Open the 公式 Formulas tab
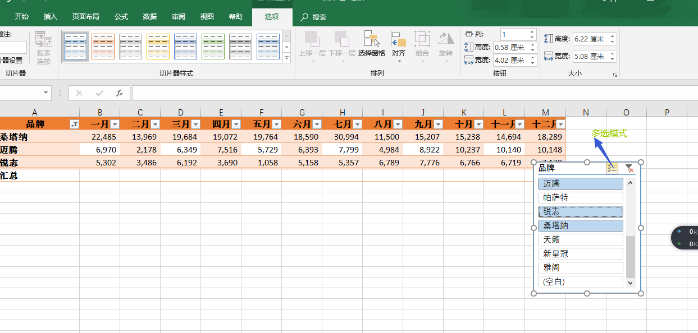The height and width of the screenshot is (333, 698). (x=121, y=17)
